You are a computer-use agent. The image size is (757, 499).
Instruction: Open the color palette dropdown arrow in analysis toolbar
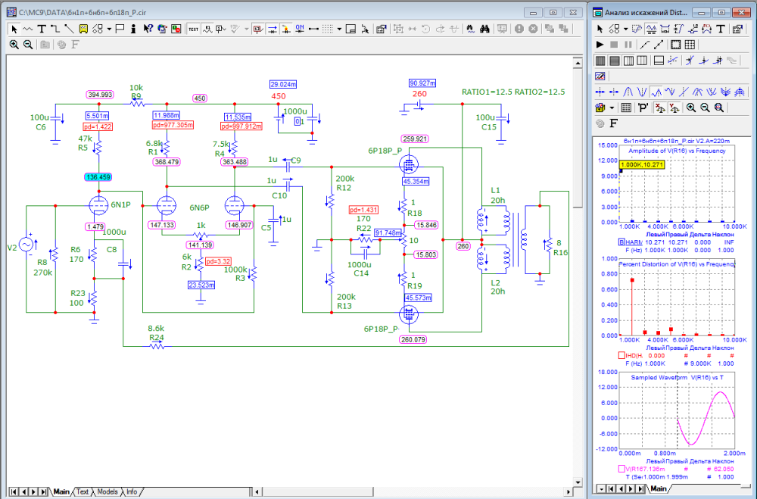pyautogui.click(x=612, y=108)
